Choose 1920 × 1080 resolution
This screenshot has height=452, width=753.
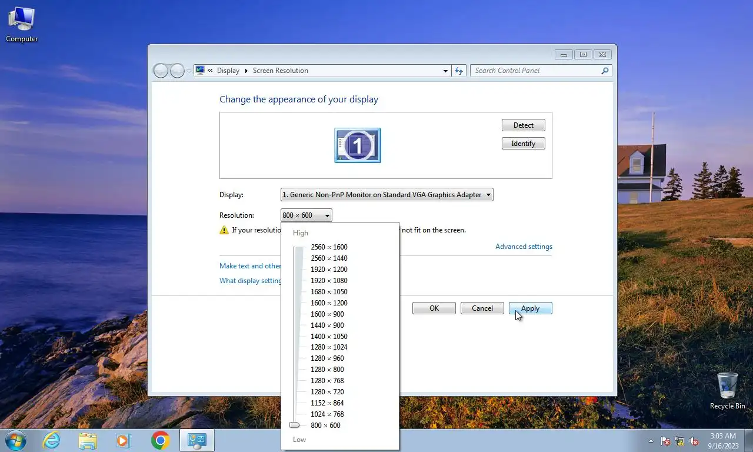point(329,281)
